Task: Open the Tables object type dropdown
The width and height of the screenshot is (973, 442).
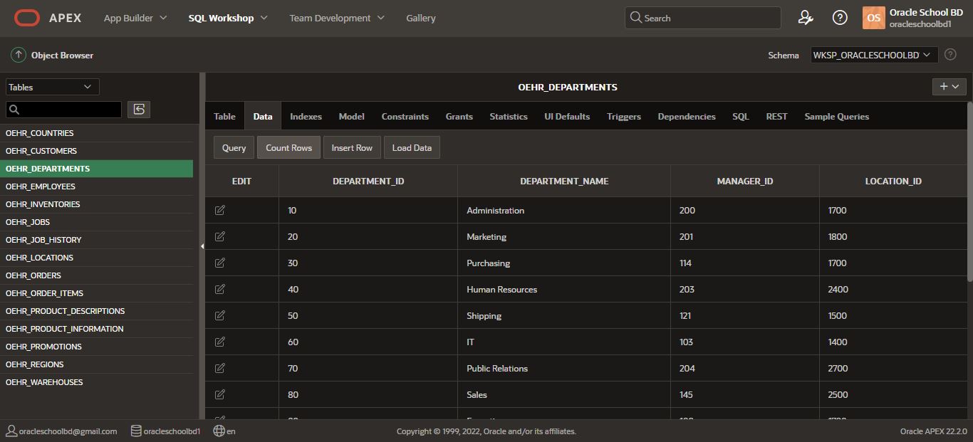Action: (53, 87)
